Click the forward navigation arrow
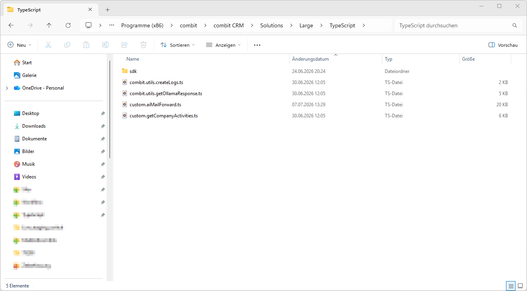 pyautogui.click(x=30, y=25)
